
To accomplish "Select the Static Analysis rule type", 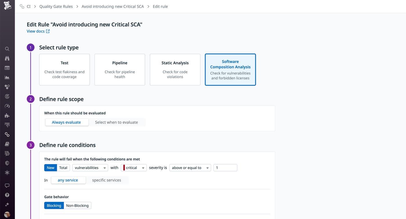I will pos(175,70).
